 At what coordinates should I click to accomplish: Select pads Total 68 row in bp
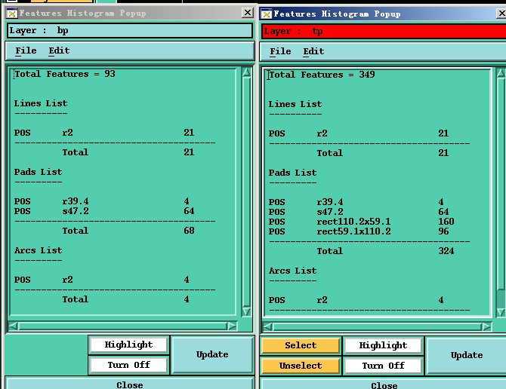pos(128,231)
